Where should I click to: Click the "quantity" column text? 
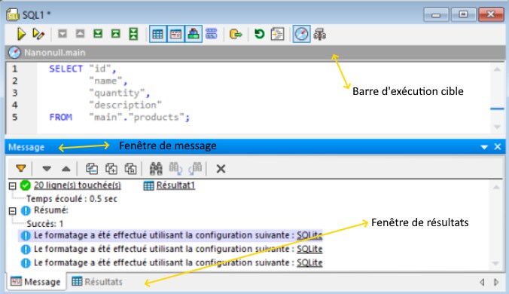click(x=117, y=93)
